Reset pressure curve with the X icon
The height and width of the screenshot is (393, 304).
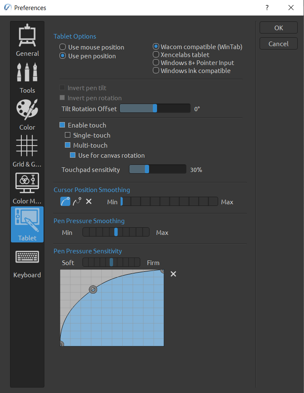coord(173,274)
